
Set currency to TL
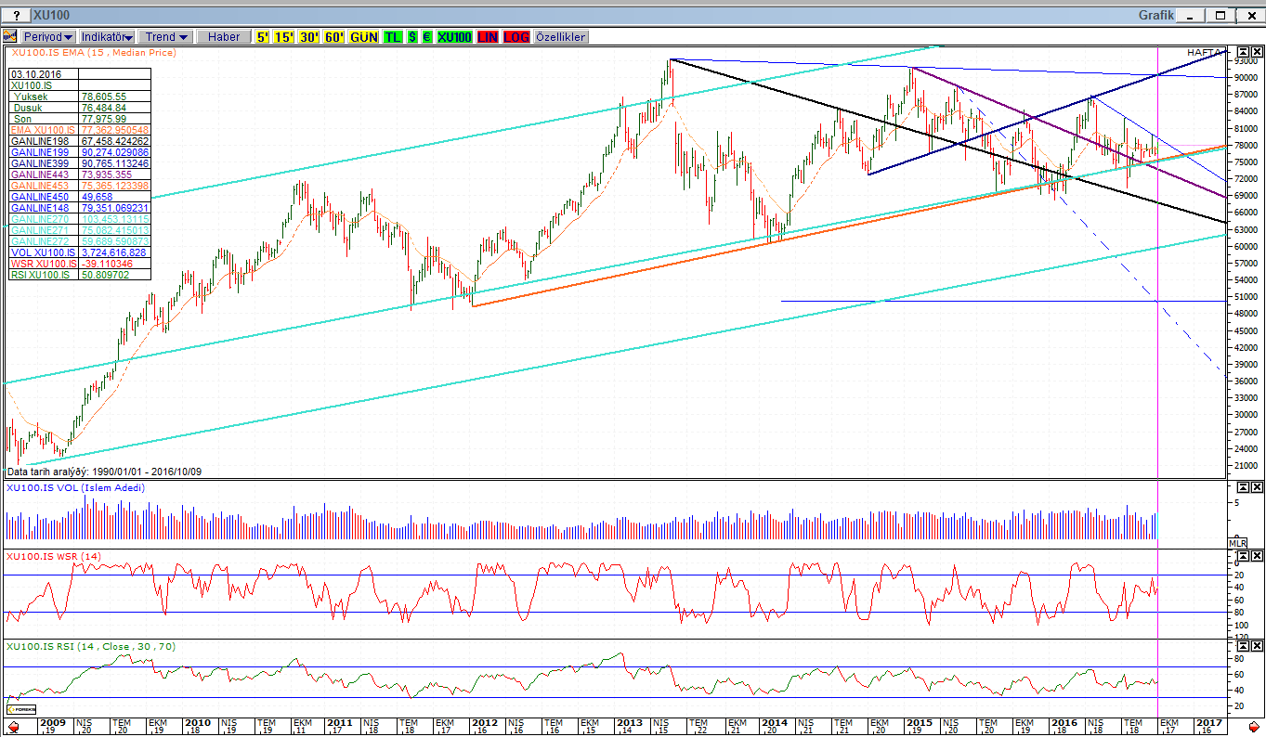(393, 37)
